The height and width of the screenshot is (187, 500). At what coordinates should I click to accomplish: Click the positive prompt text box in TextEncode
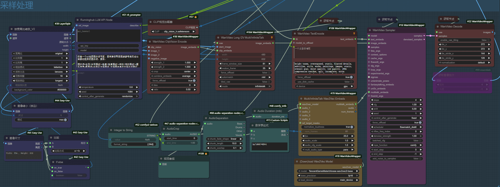(325, 53)
